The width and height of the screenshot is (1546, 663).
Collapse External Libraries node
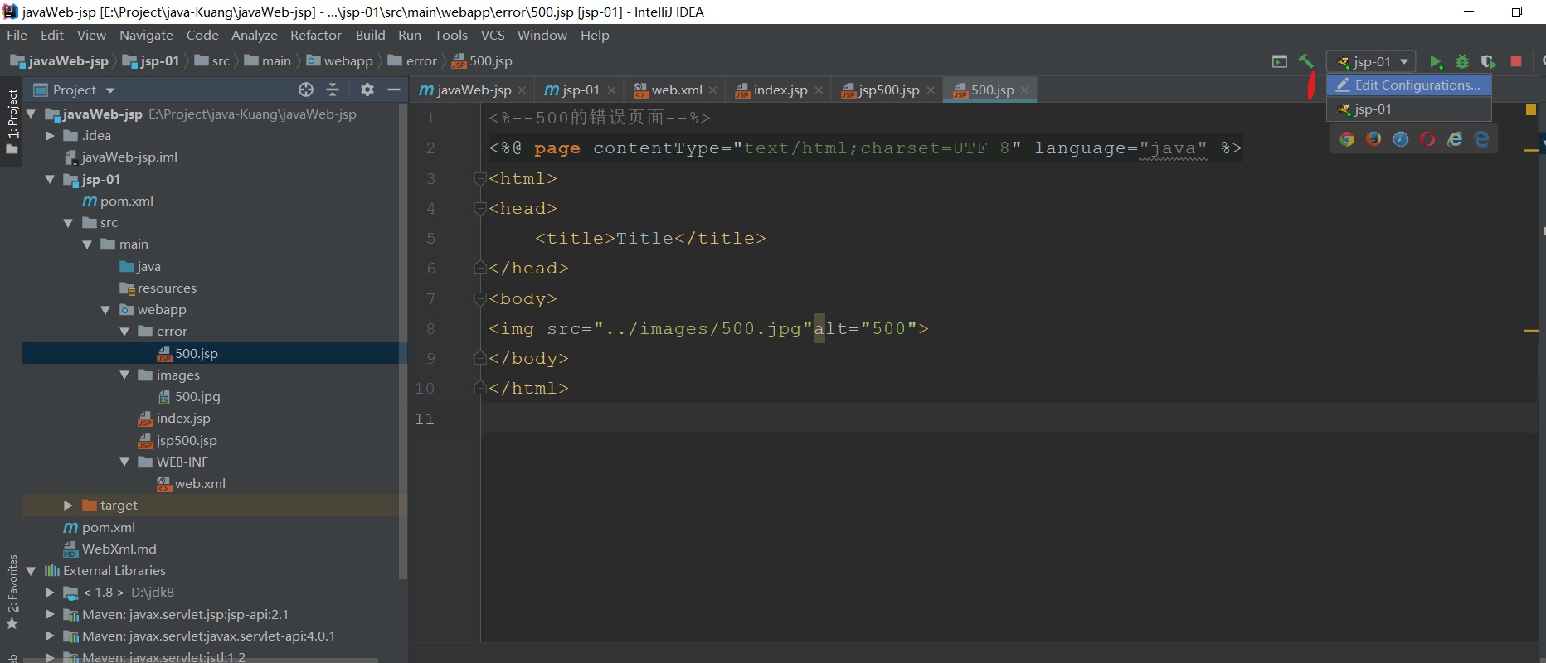31,570
